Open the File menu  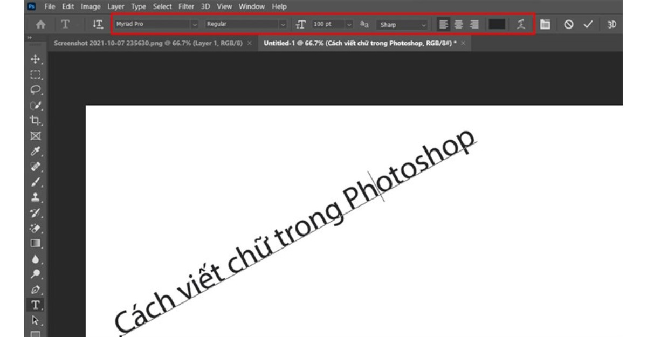click(50, 7)
